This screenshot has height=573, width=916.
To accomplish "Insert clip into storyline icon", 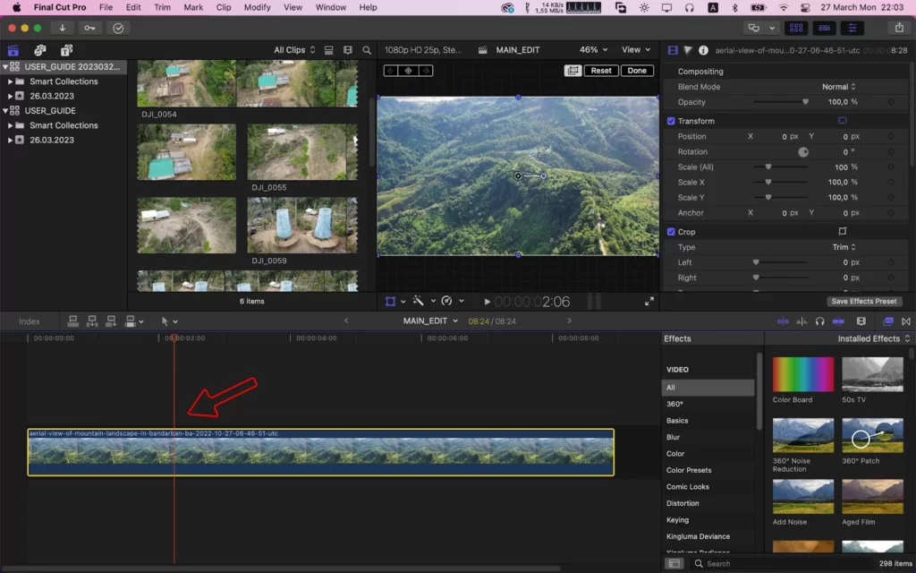I will pyautogui.click(x=92, y=321).
